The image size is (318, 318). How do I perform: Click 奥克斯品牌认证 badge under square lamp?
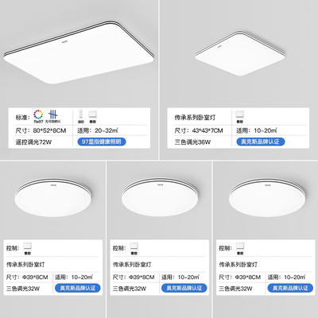point(261,142)
